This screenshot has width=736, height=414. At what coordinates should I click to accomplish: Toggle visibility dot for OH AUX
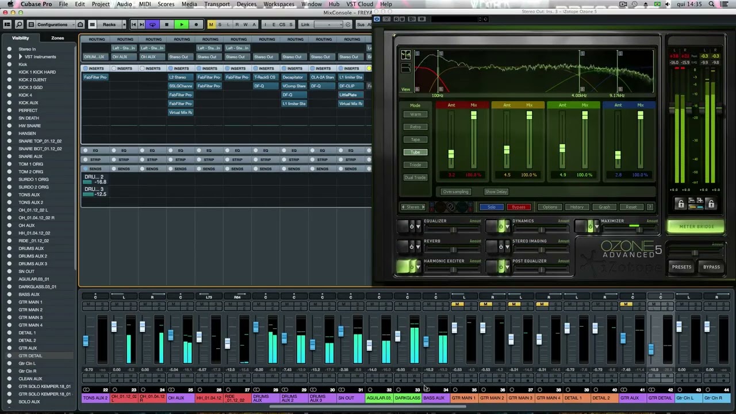click(x=9, y=225)
